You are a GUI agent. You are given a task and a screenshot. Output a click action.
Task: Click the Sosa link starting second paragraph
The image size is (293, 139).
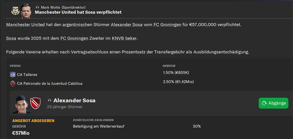[11, 39]
